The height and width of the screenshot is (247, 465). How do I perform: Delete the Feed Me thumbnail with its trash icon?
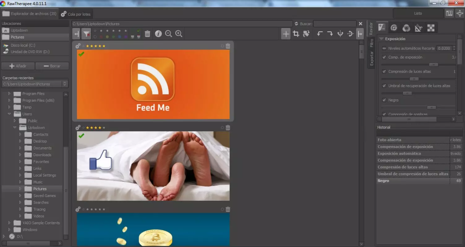point(228,46)
